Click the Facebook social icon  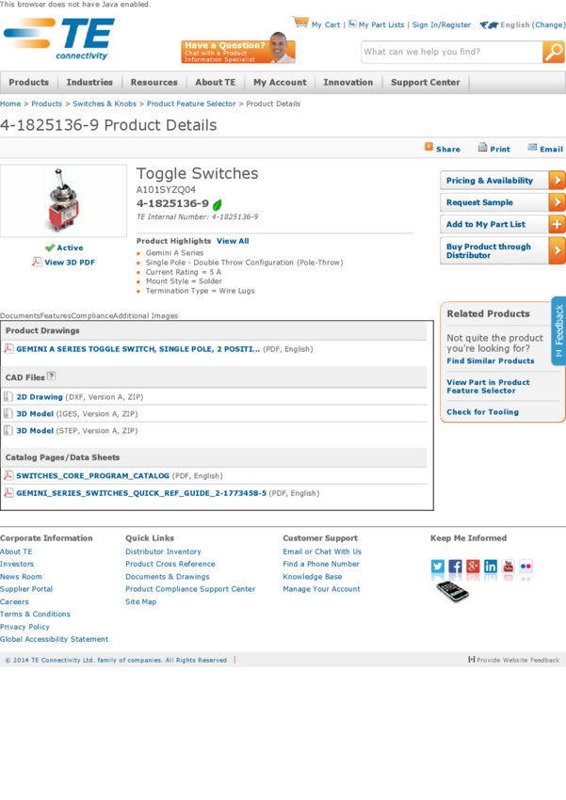click(455, 567)
